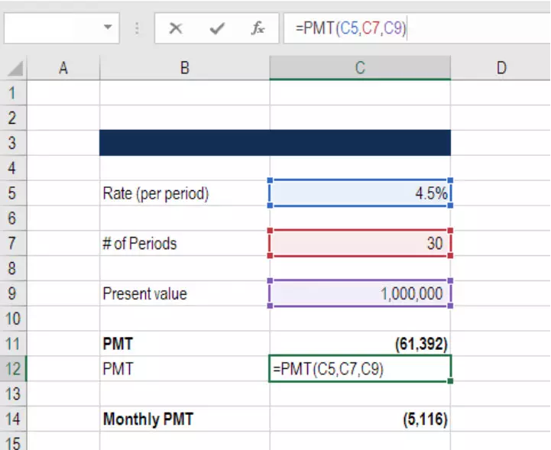
Task: Select row 3 header
Action: click(x=13, y=143)
